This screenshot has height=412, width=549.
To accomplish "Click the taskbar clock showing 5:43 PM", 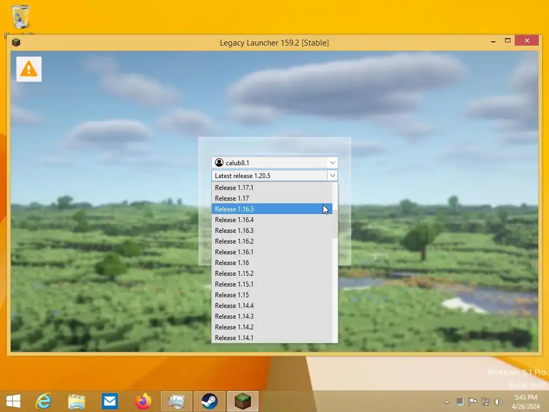I will click(x=525, y=401).
